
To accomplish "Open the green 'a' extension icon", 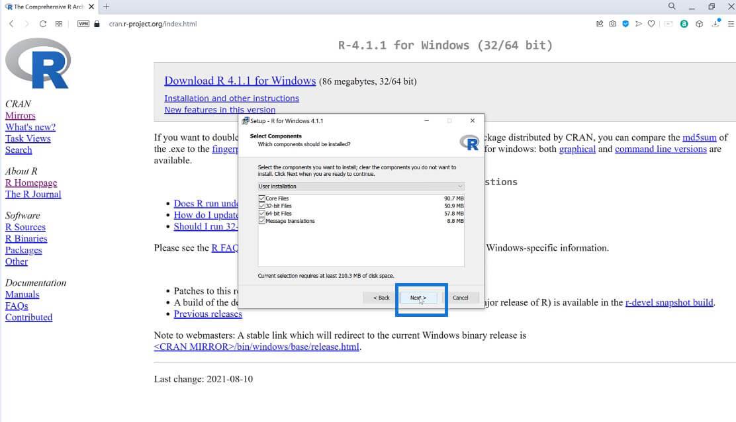I will pyautogui.click(x=684, y=23).
